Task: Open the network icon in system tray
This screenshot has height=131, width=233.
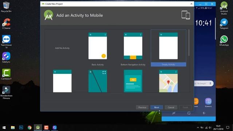Action: [206, 128]
